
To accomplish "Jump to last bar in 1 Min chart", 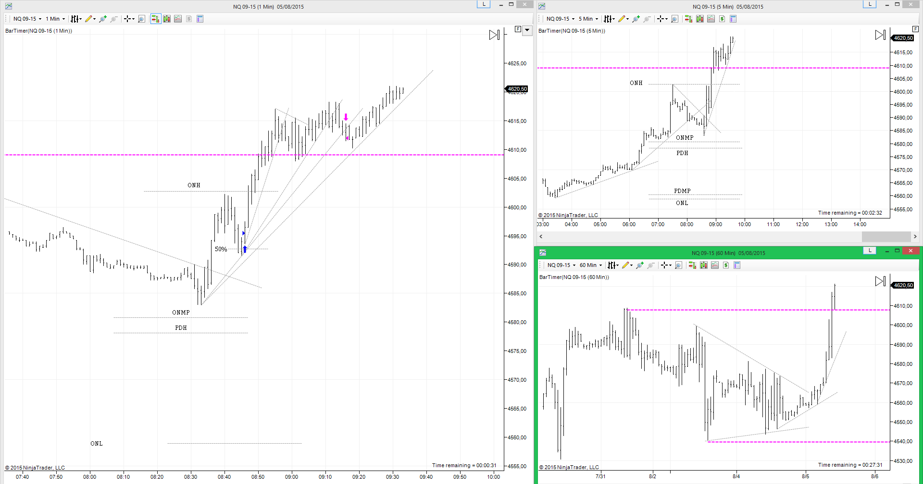I will (494, 35).
